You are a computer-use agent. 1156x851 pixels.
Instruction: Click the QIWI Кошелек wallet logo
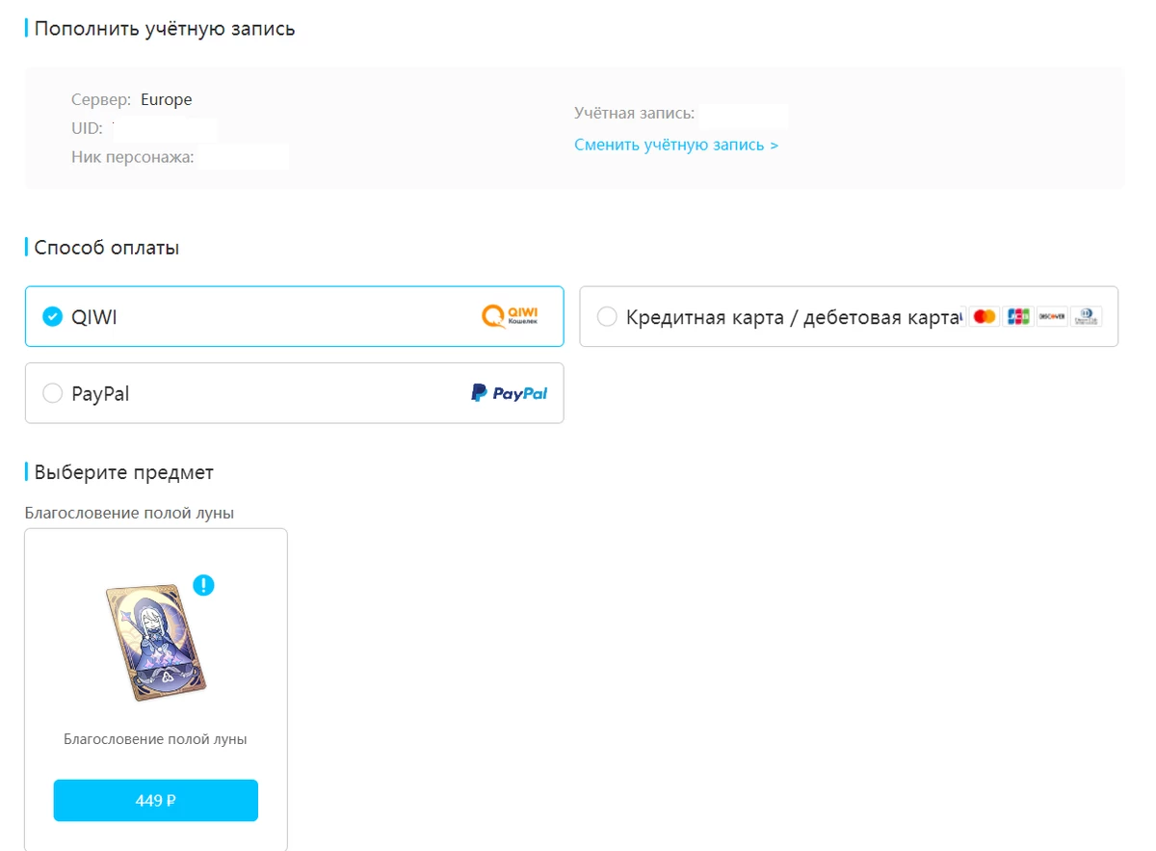(510, 316)
